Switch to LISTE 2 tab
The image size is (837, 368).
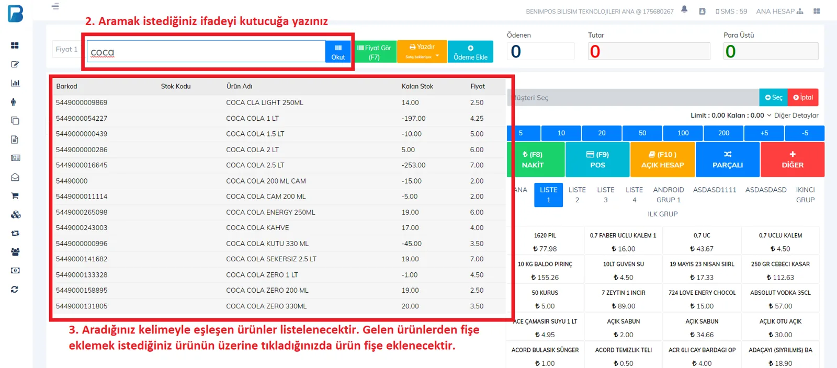click(577, 195)
